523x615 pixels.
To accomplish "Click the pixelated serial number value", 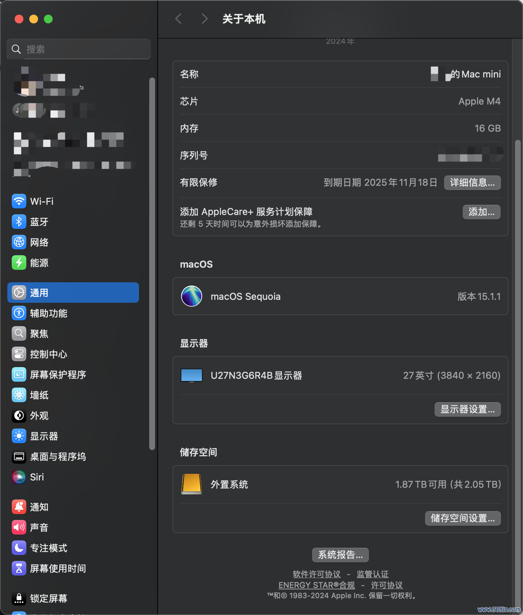I will (x=471, y=154).
